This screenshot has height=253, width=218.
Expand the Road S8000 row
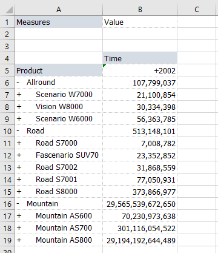[x=19, y=192]
